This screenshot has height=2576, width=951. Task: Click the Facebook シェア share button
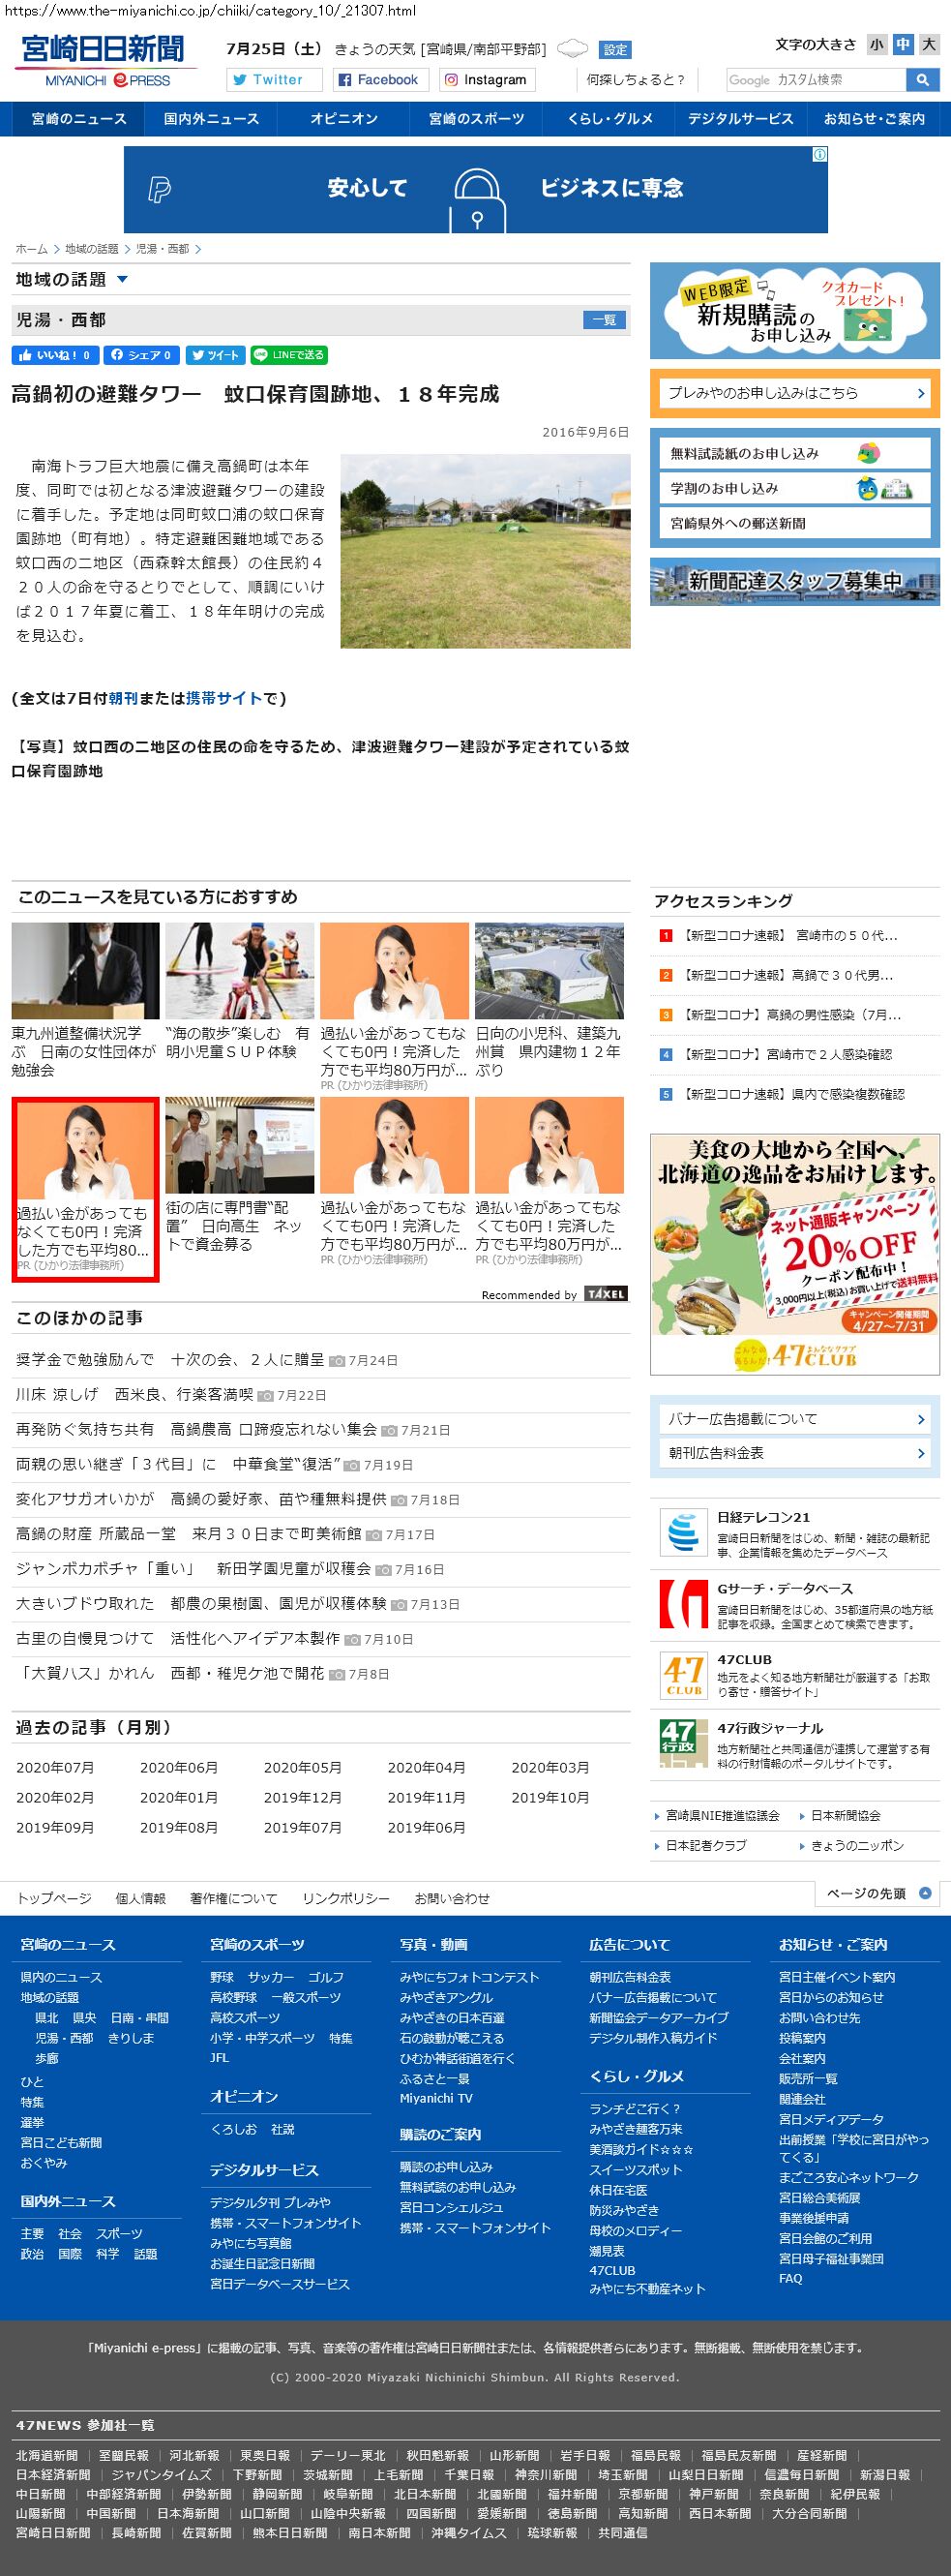click(x=142, y=355)
